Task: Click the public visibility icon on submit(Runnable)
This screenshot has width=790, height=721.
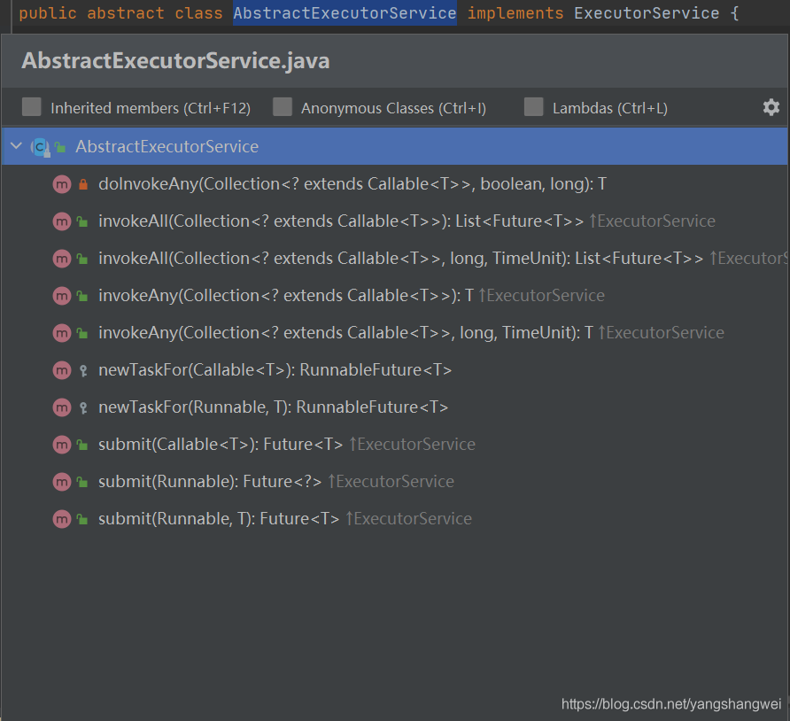Action: point(83,482)
